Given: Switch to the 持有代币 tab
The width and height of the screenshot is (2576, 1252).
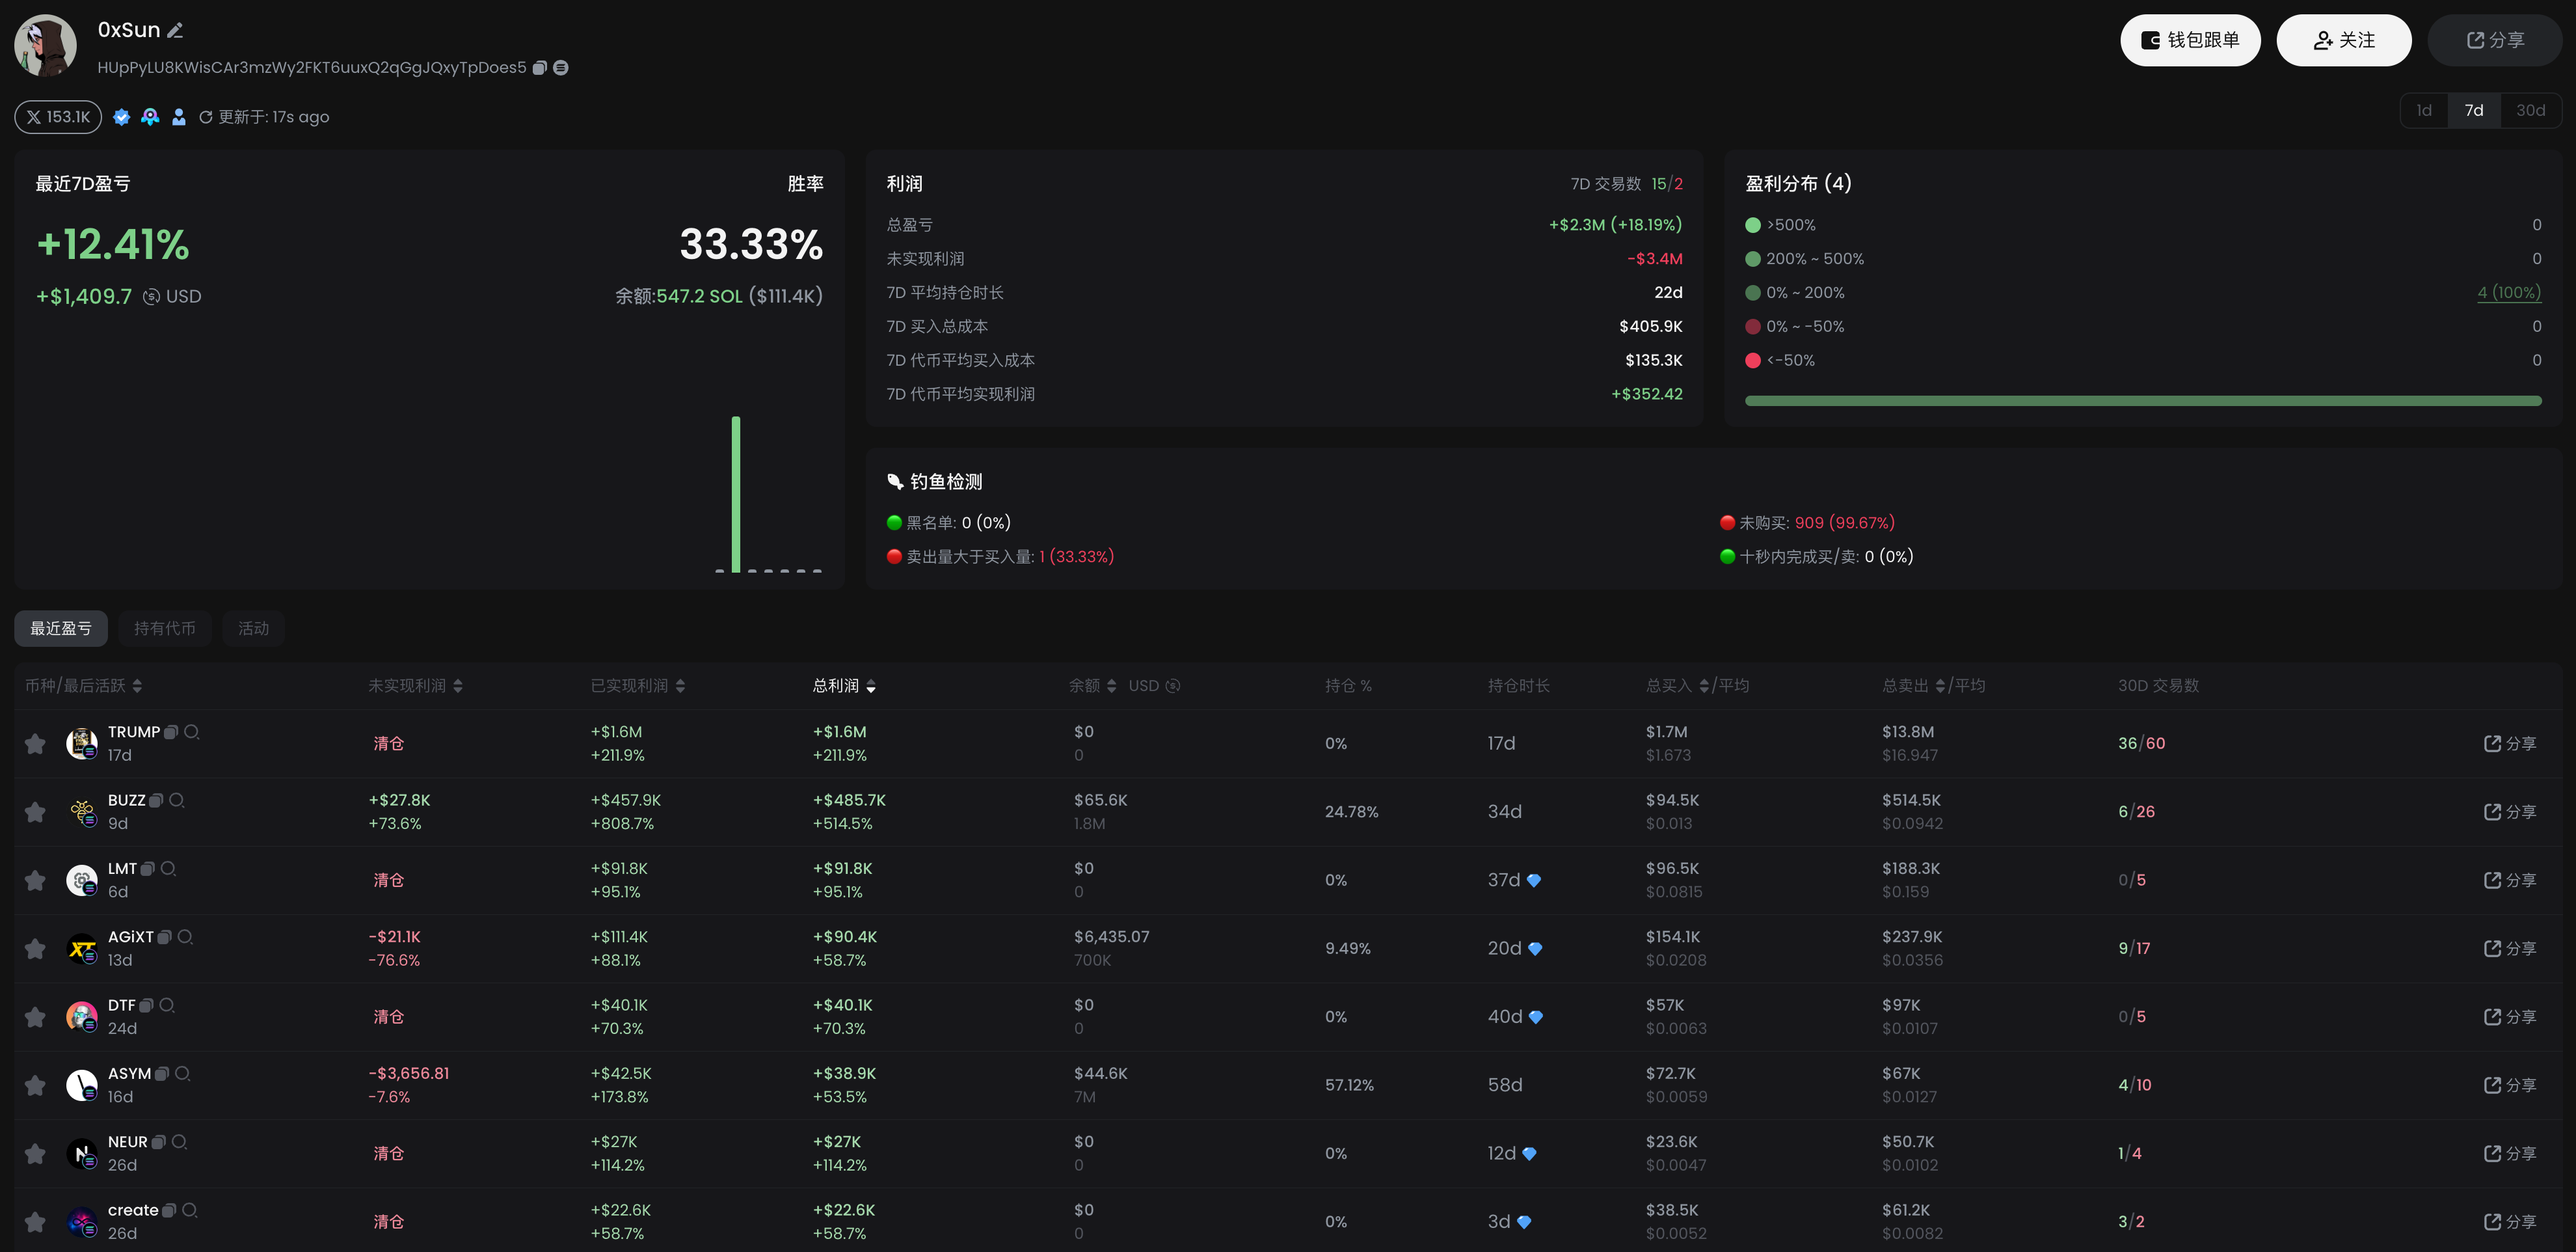Looking at the screenshot, I should [x=164, y=628].
